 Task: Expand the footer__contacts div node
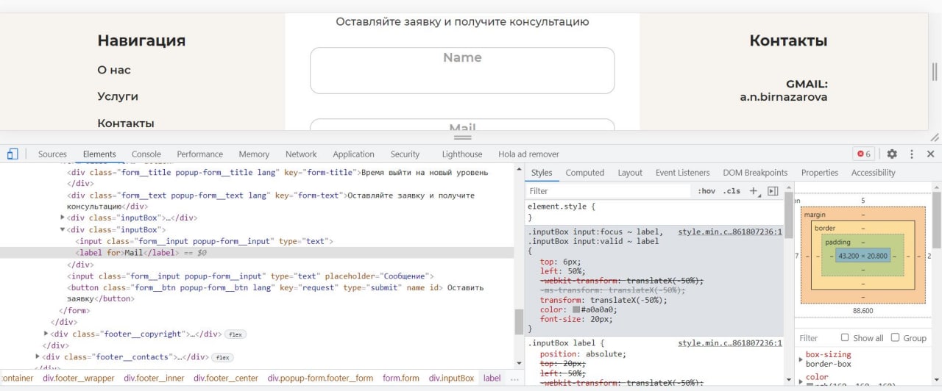pyautogui.click(x=38, y=357)
